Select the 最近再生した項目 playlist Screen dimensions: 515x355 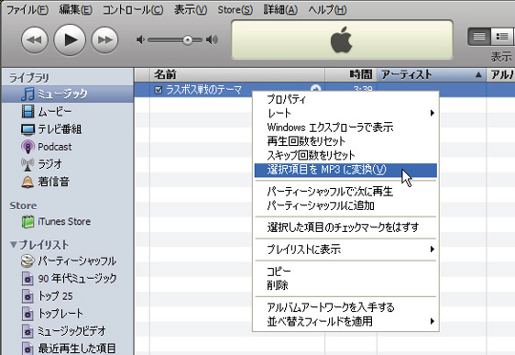point(68,348)
